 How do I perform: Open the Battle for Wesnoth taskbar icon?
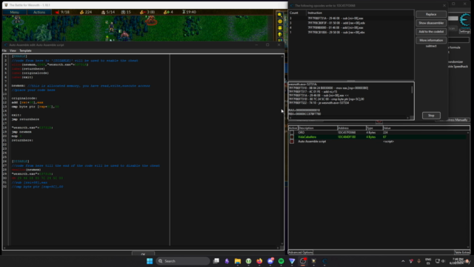(x=313, y=261)
